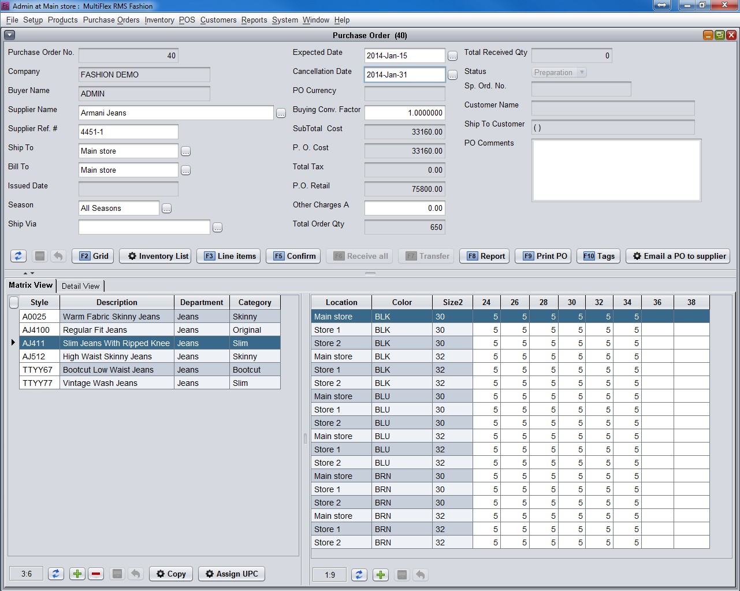Screen dimensions: 740x591
Task: Click the scrollbar between the two grids
Action: (x=305, y=438)
